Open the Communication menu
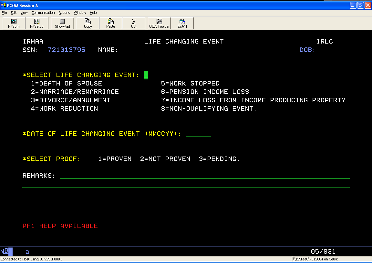Image resolution: width=372 pixels, height=263 pixels. pos(43,13)
